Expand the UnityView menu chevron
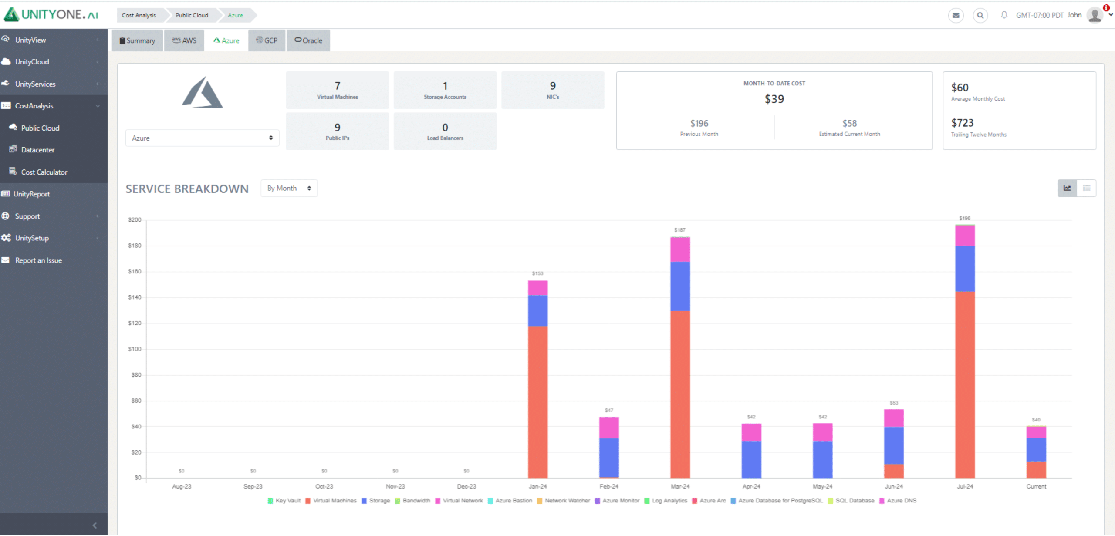This screenshot has height=536, width=1115. tap(97, 40)
